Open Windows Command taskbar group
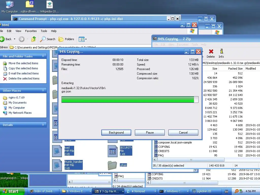The height and width of the screenshot is (195, 260). [173, 191]
